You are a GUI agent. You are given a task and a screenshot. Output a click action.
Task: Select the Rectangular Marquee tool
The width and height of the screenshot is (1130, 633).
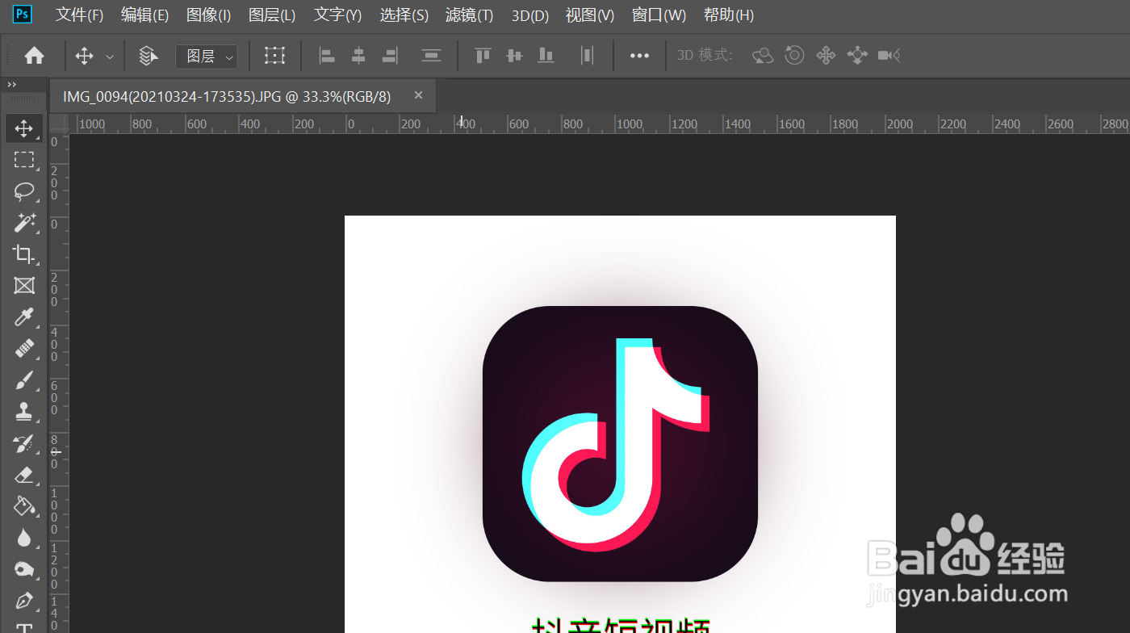pyautogui.click(x=24, y=160)
